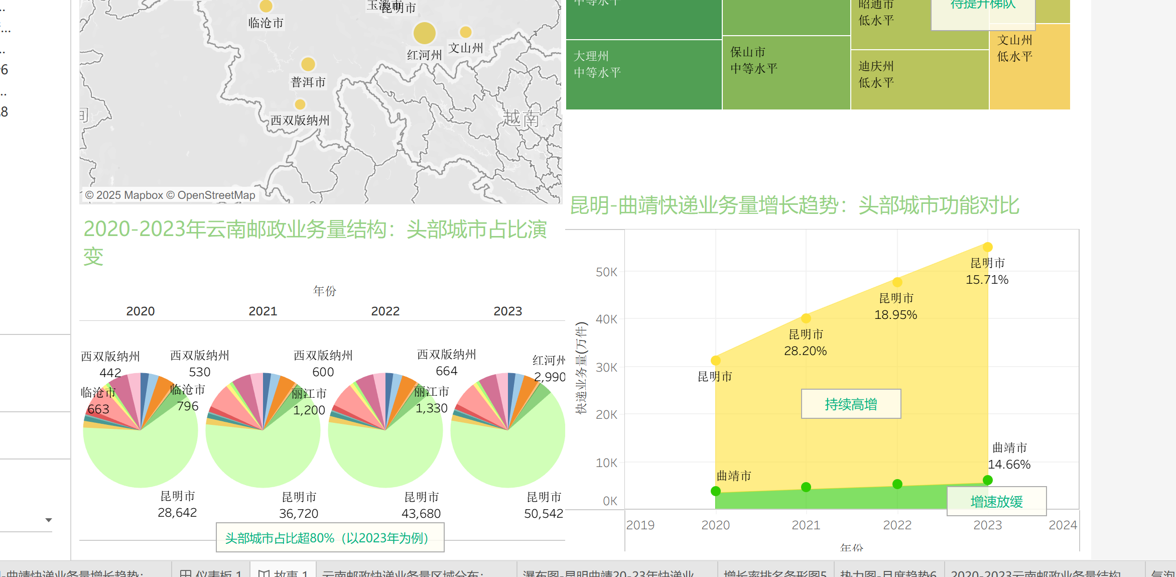Viewport: 1176px width, 577px height.
Task: Open the 增长率排名条形图5 sheet tab
Action: tap(774, 573)
